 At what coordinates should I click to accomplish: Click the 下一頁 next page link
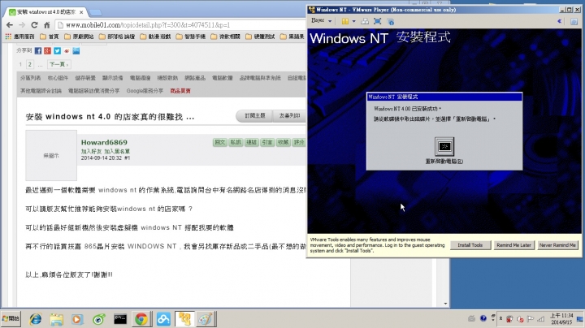pyautogui.click(x=59, y=64)
